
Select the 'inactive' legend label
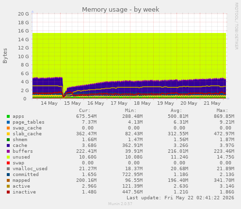24,192
